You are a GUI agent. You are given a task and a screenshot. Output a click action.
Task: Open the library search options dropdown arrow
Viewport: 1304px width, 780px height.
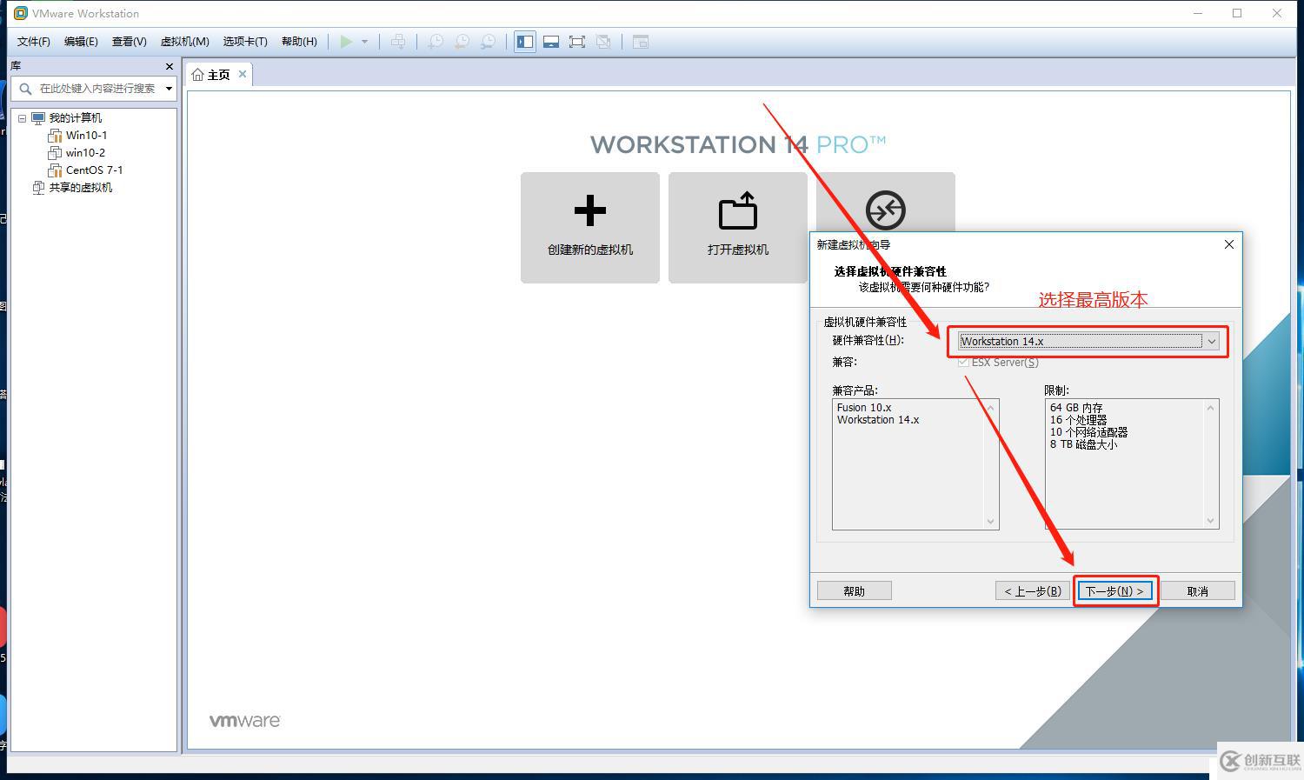(x=169, y=89)
